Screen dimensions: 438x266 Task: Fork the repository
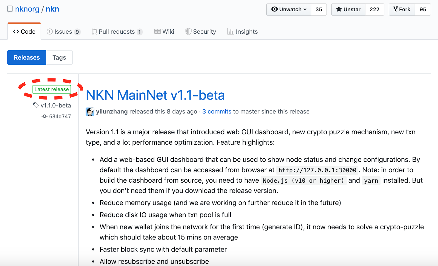click(402, 9)
